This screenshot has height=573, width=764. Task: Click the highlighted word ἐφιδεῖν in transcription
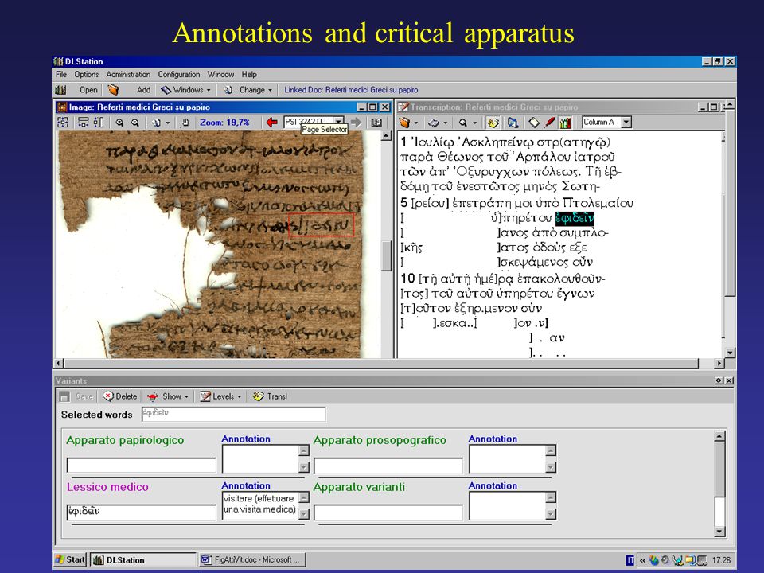click(x=575, y=218)
